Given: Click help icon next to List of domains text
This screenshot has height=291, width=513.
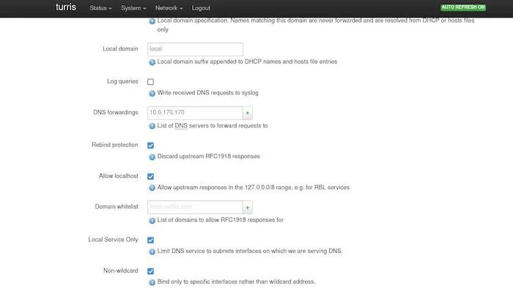Looking at the screenshot, I should (152, 221).
